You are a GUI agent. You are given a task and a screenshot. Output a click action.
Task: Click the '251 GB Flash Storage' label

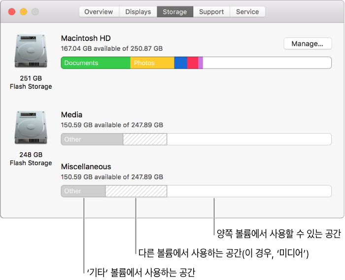31,82
